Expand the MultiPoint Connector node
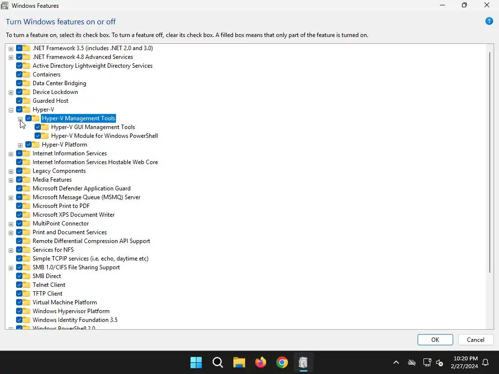The height and width of the screenshot is (374, 499). 11,224
